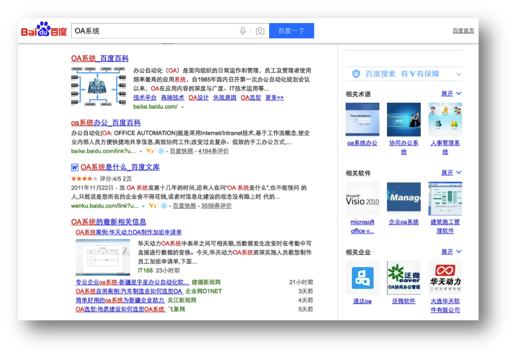Open the 泛微 weaver company logo

click(404, 278)
